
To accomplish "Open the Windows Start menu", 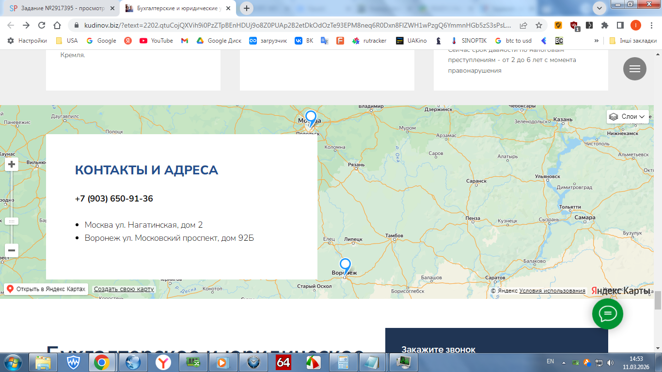I will (x=13, y=362).
